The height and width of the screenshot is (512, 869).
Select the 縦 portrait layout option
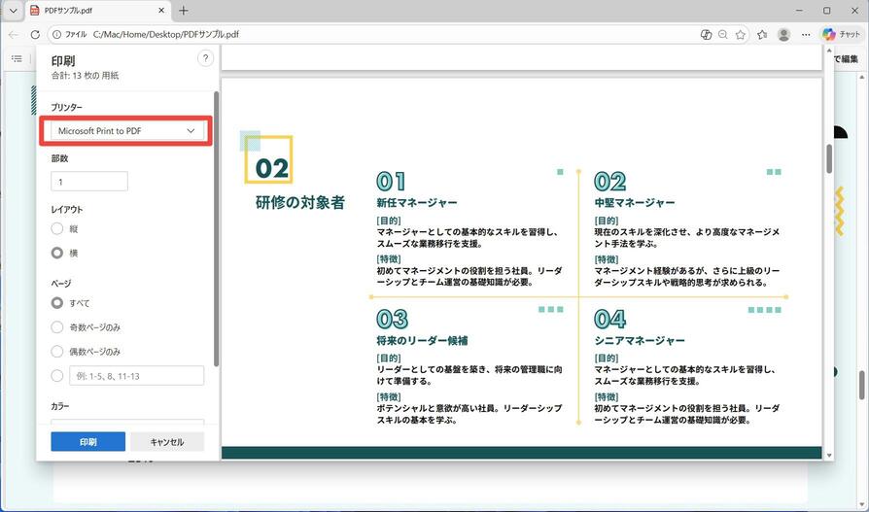click(57, 228)
